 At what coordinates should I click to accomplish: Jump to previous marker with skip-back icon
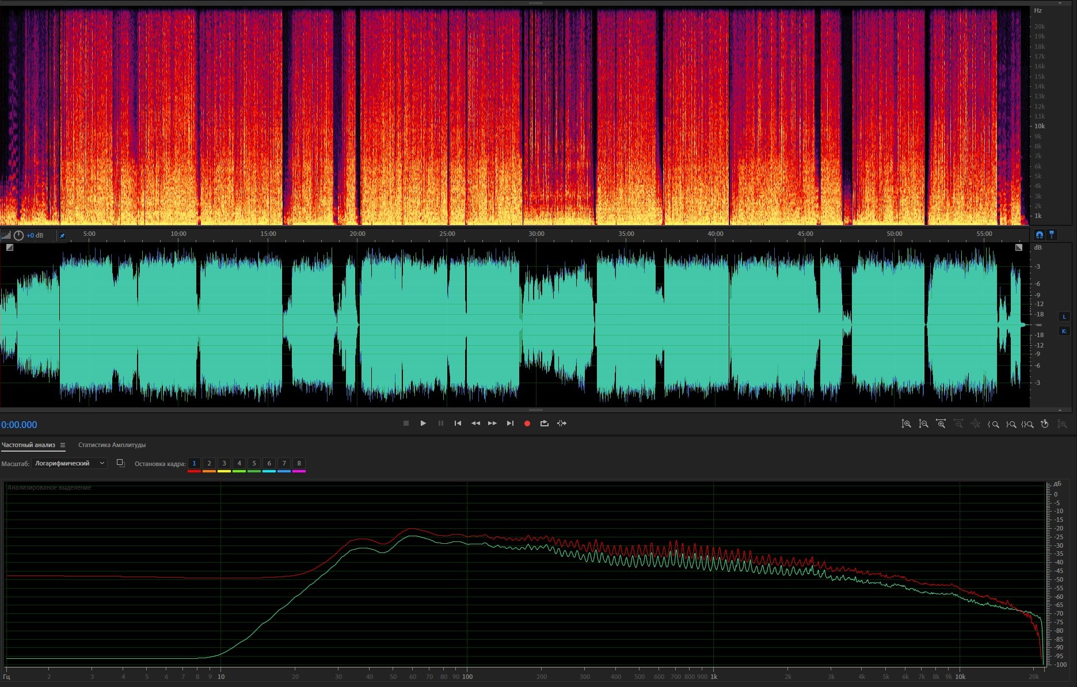[x=458, y=423]
